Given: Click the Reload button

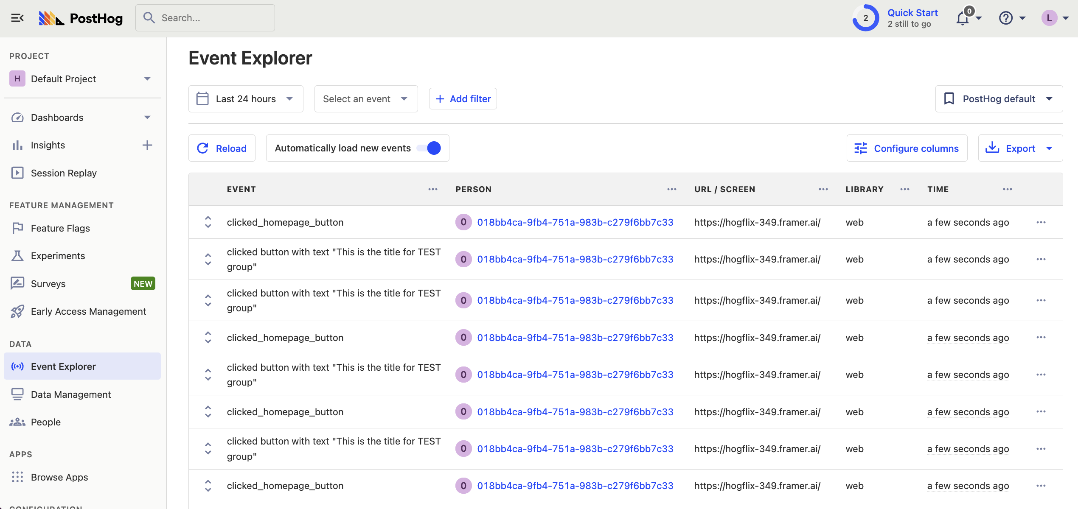Looking at the screenshot, I should pyautogui.click(x=222, y=148).
